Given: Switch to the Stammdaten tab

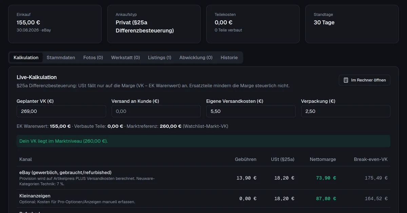Looking at the screenshot, I should pyautogui.click(x=61, y=57).
